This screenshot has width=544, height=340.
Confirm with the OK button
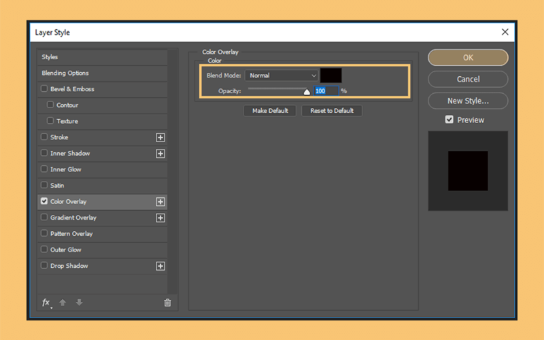point(468,58)
